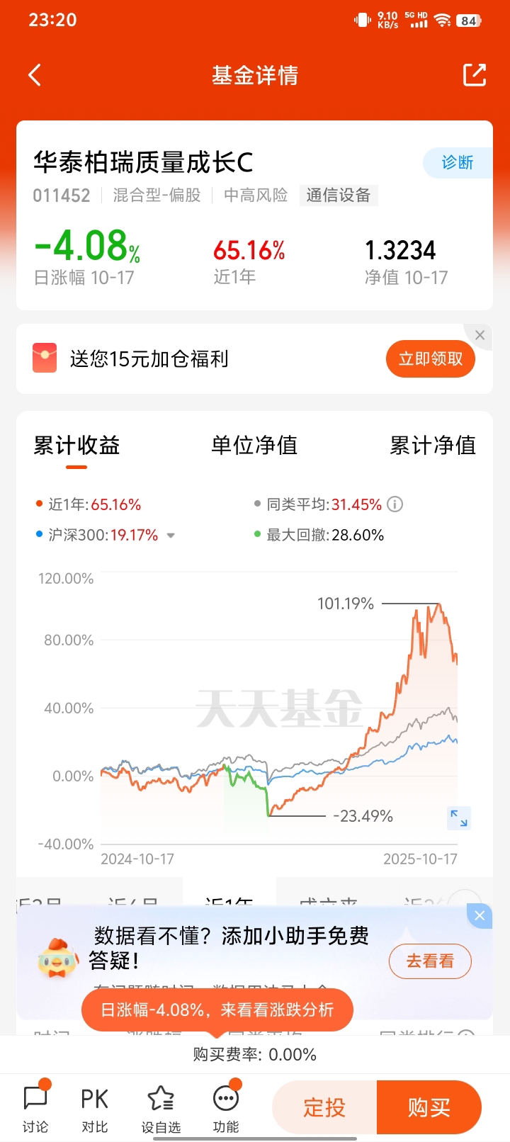Tap the back arrow icon

click(x=35, y=75)
